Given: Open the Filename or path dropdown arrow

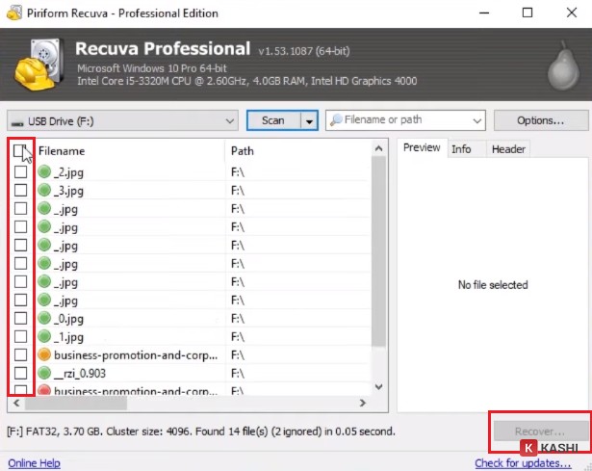Looking at the screenshot, I should point(476,121).
